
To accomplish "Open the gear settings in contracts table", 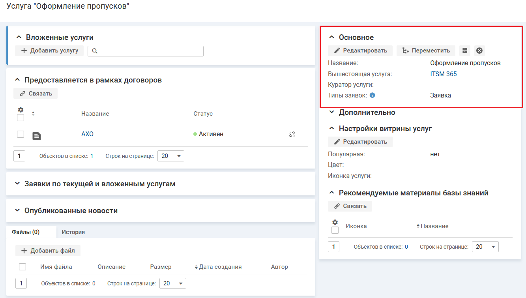I will pos(21,110).
